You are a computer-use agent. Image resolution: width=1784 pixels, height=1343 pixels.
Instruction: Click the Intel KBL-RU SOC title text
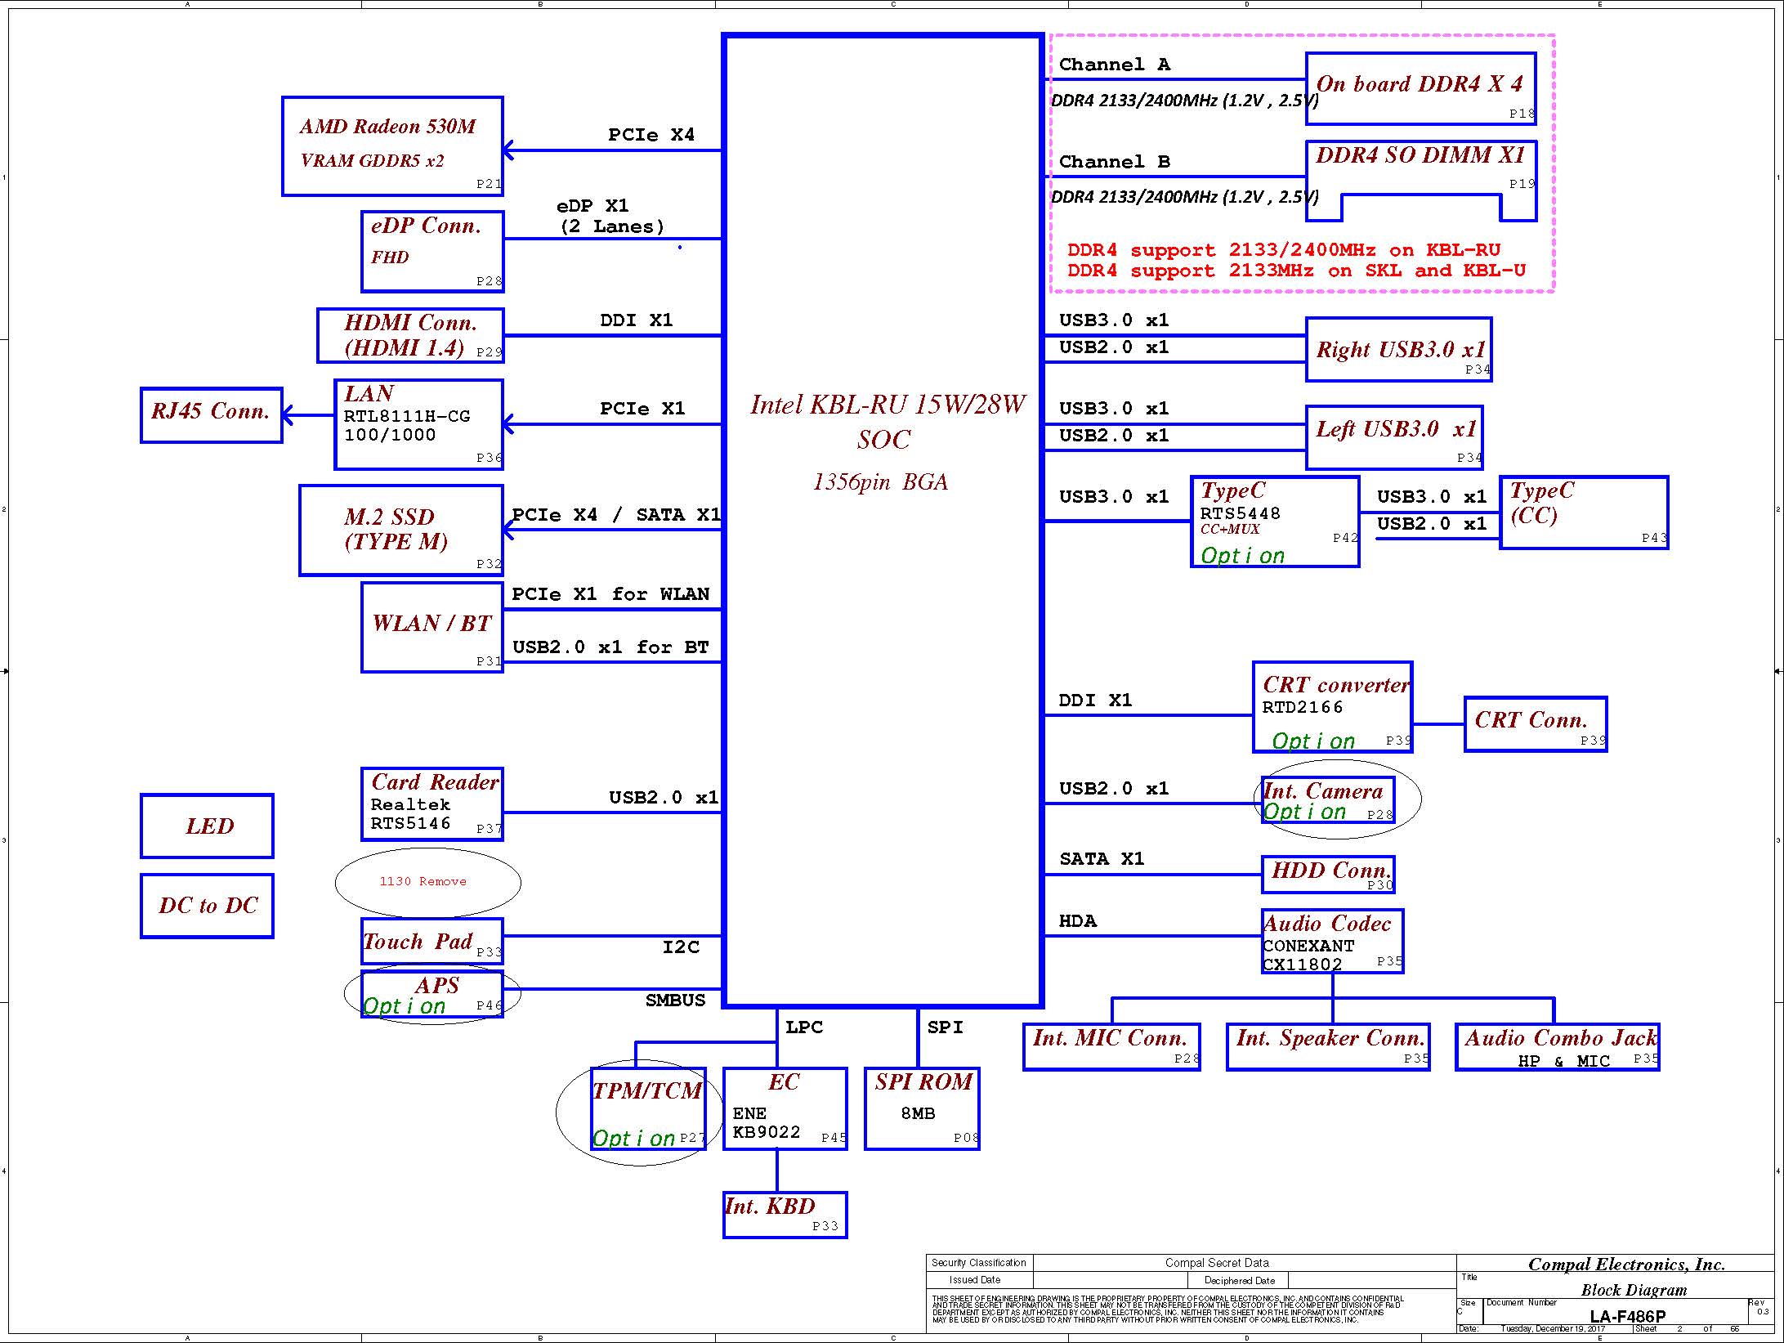(x=887, y=422)
